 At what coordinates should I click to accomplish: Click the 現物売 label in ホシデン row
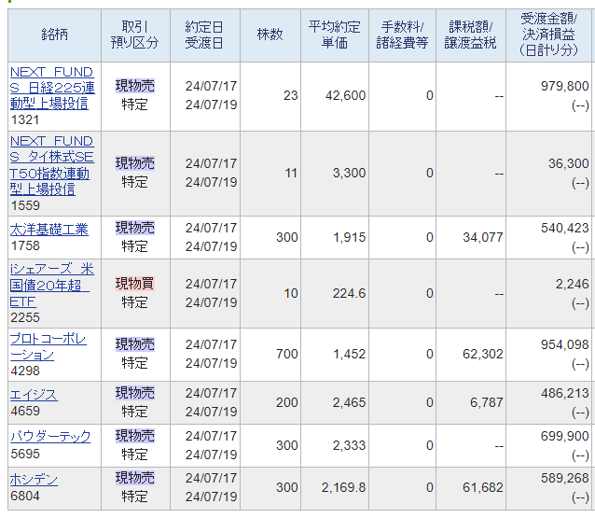pyautogui.click(x=135, y=478)
